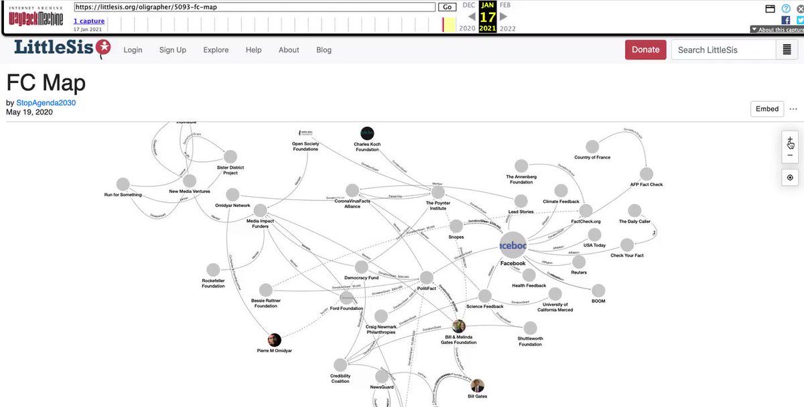Select the Check Your Fact node circle
This screenshot has width=804, height=407.
click(x=627, y=245)
